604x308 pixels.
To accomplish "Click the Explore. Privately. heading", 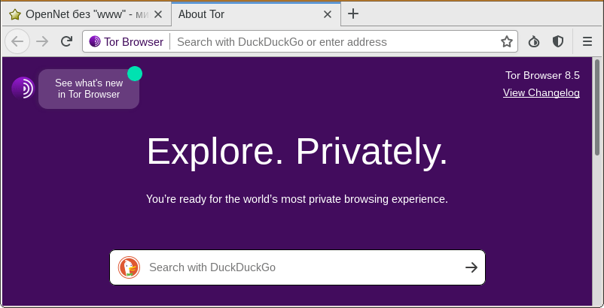I will click(297, 152).
